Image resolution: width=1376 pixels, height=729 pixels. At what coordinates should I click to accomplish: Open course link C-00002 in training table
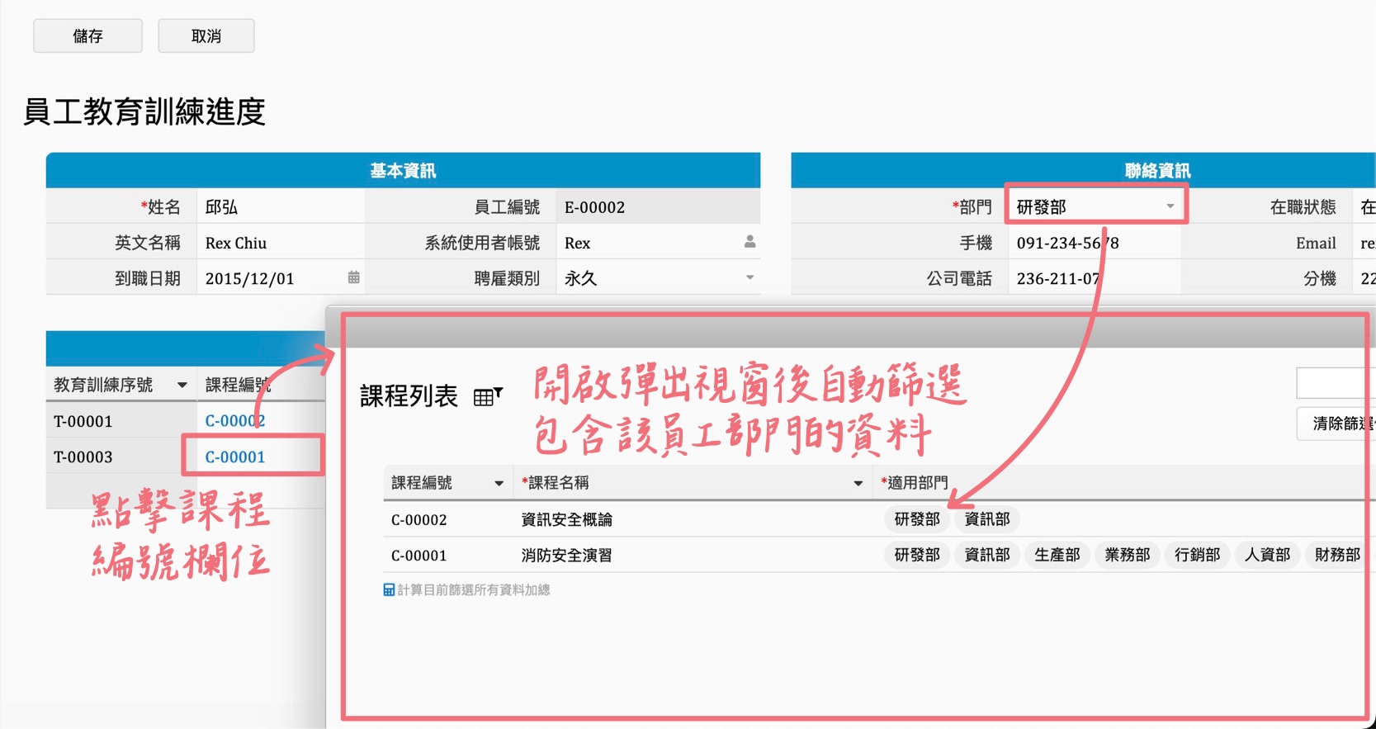pos(234,421)
